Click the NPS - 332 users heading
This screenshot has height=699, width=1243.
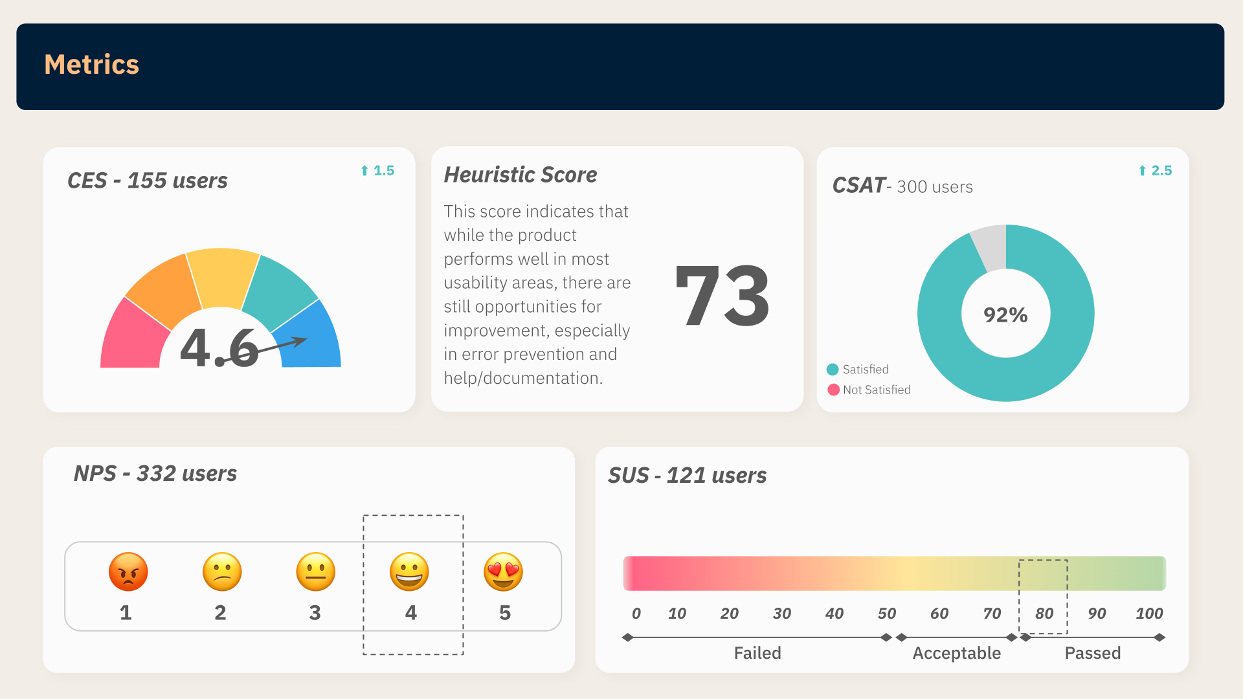coord(155,473)
